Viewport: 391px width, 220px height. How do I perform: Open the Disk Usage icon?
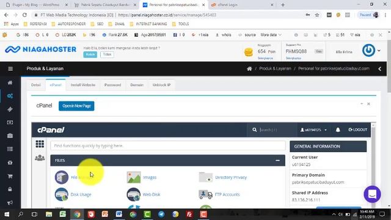(x=61, y=194)
